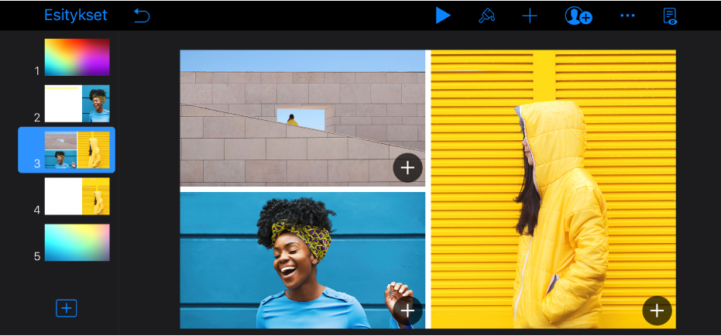Select slide 5 cyan gradient thumbnail
721x336 pixels.
[x=77, y=243]
